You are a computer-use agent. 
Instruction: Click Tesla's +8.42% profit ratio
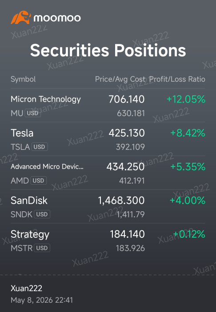[x=188, y=133]
